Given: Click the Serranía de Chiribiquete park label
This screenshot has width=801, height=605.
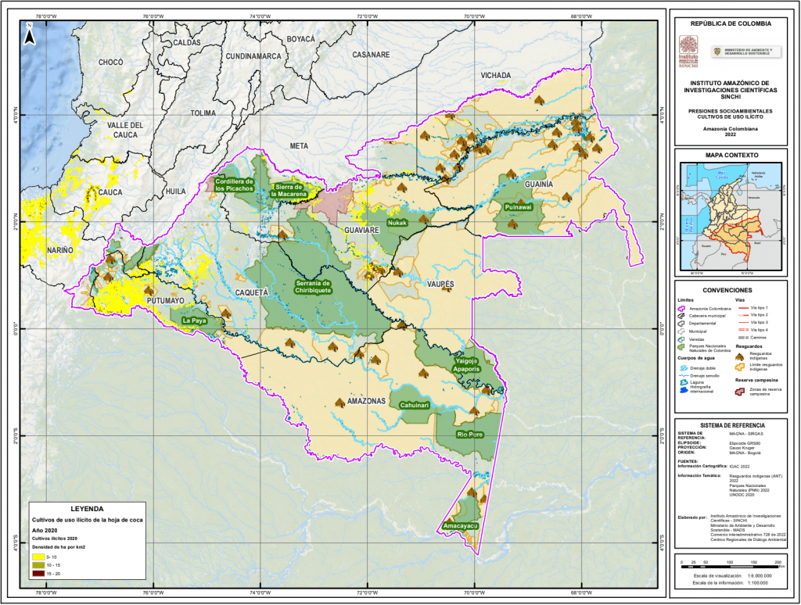Looking at the screenshot, I should pyautogui.click(x=313, y=287).
